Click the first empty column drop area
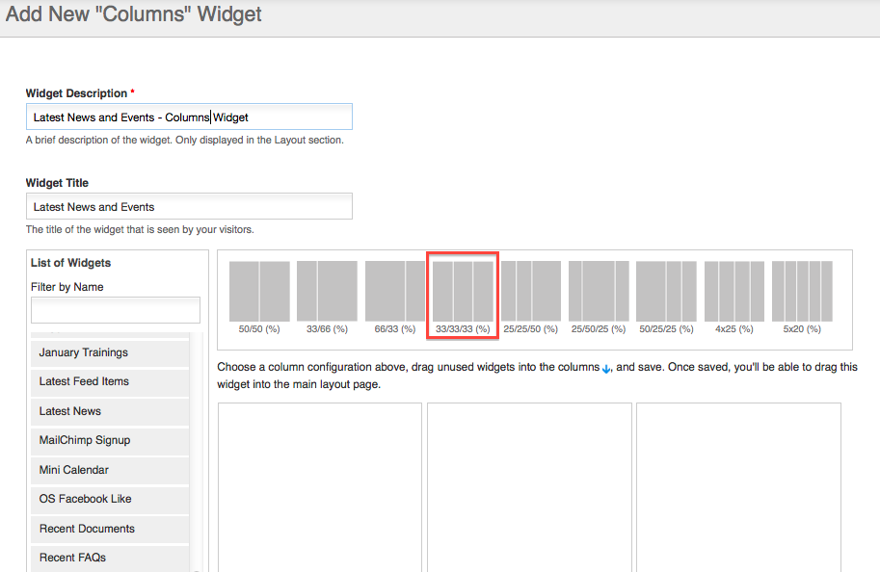The width and height of the screenshot is (880, 572). pos(320,487)
